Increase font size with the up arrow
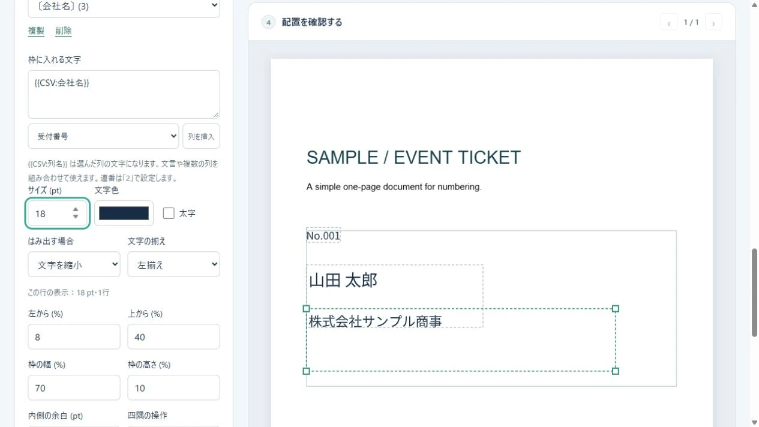Screen dimensions: 759x427 pos(76,209)
